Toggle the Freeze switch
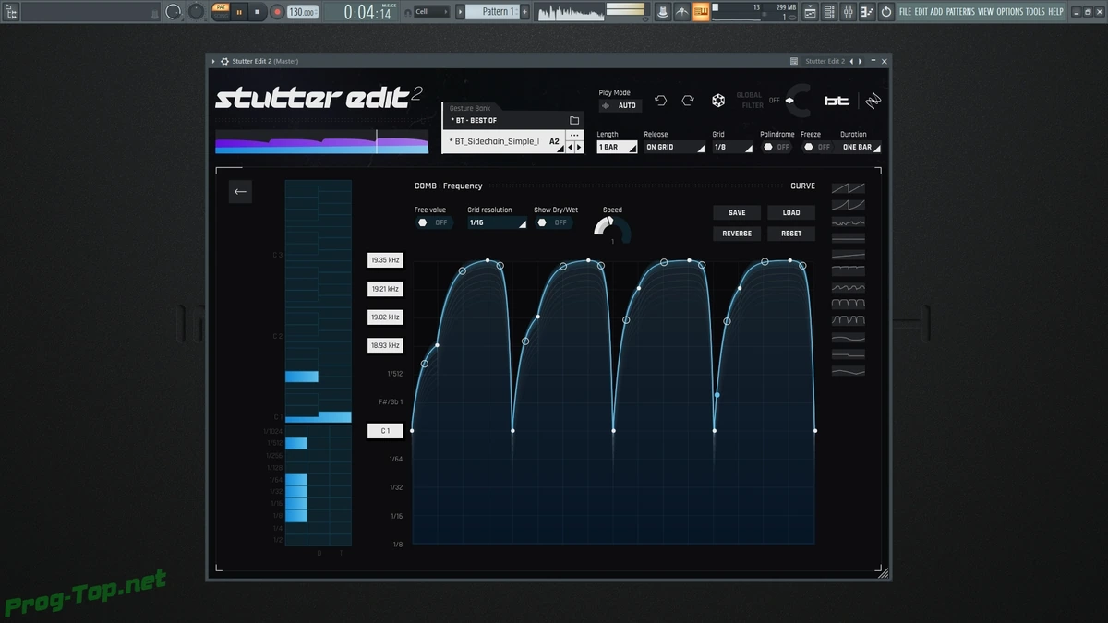 click(816, 147)
